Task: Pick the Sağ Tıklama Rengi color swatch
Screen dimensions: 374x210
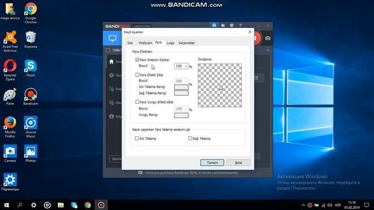Action: (x=181, y=93)
